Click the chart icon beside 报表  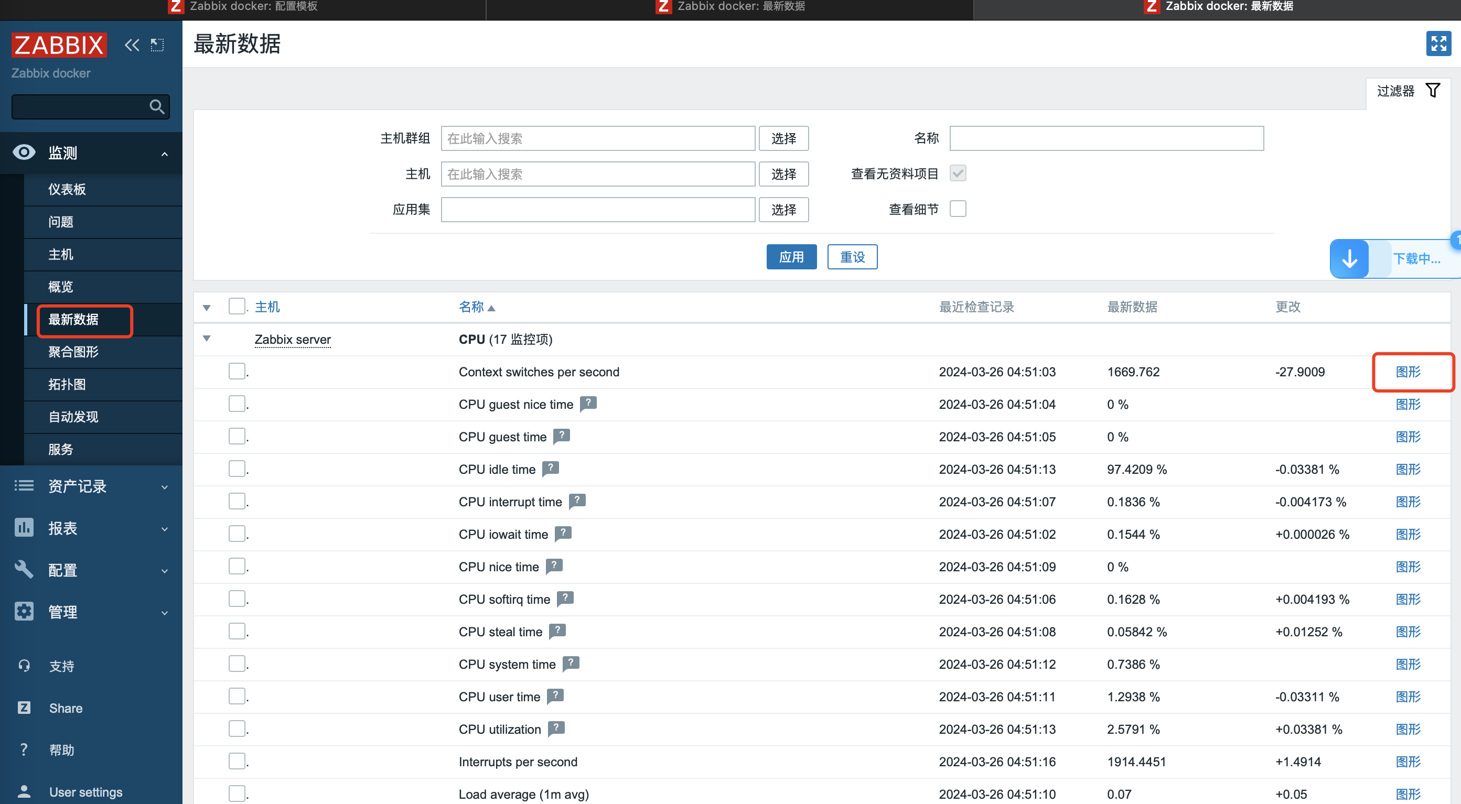pyautogui.click(x=24, y=527)
